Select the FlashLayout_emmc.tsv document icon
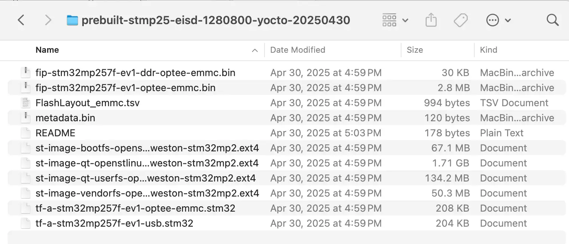 coord(25,103)
